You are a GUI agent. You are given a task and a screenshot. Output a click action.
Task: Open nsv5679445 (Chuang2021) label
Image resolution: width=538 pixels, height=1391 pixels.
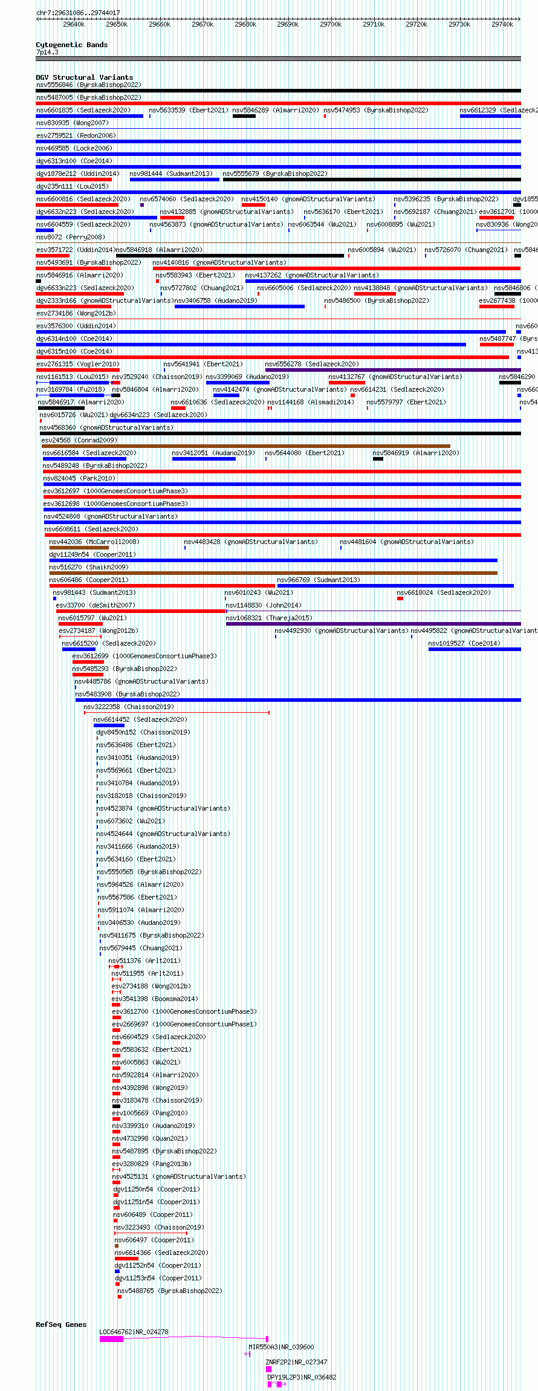(x=141, y=948)
